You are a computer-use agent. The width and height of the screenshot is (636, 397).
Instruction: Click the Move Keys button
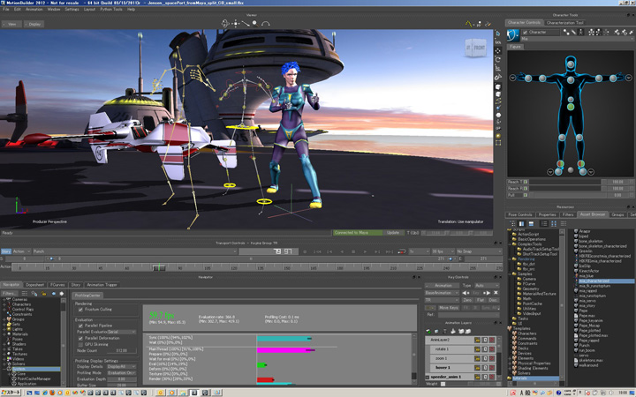point(449,308)
